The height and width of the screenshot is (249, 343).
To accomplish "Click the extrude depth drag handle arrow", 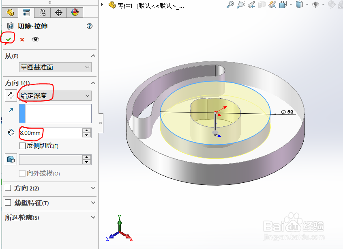I will pos(215,133).
